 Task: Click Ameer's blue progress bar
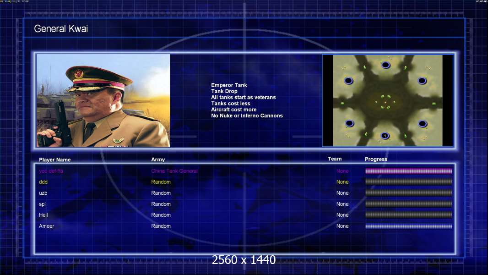(x=409, y=226)
